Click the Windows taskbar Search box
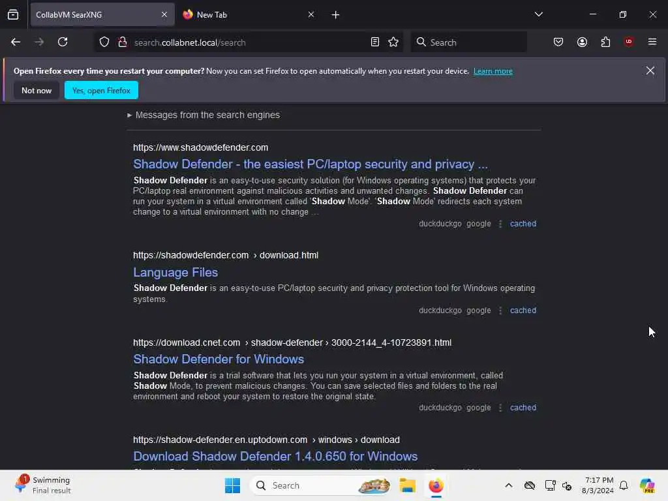The width and height of the screenshot is (668, 501). [320, 485]
